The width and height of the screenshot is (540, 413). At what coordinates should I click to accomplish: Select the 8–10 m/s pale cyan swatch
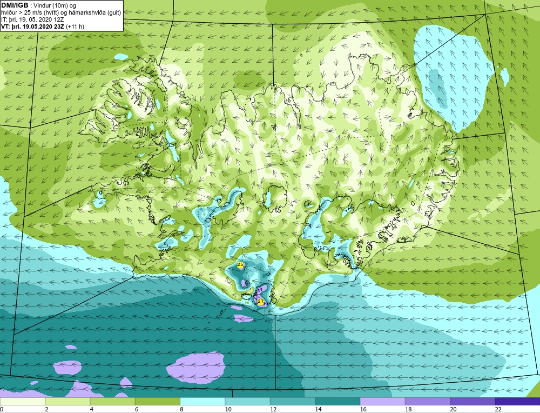click(x=202, y=402)
